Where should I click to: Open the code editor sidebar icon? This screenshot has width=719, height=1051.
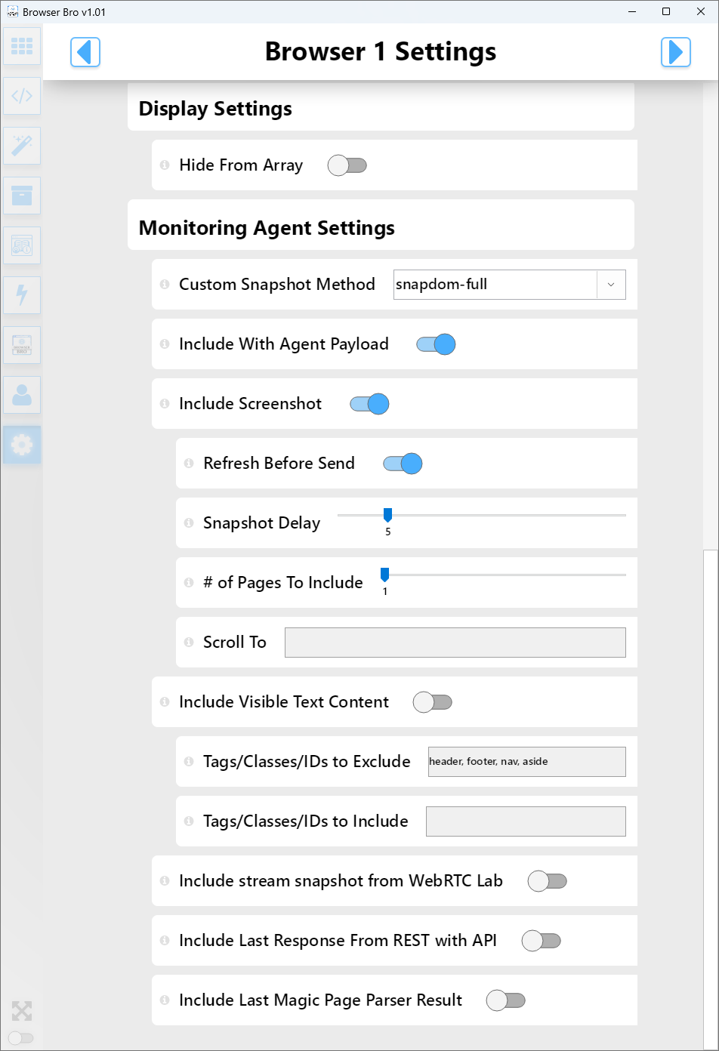click(x=22, y=96)
